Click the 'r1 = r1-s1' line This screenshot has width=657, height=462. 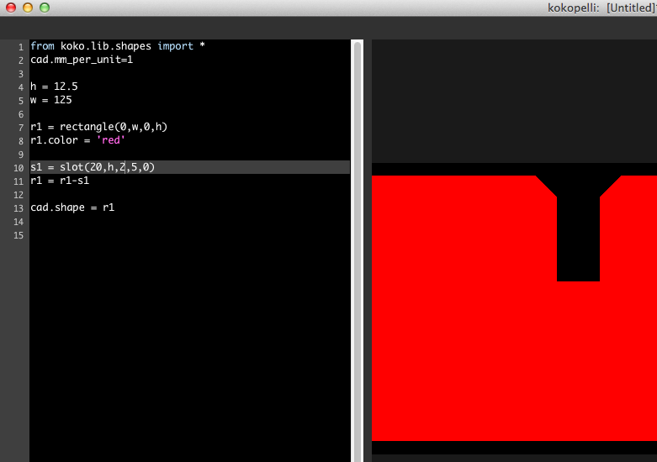coord(60,181)
